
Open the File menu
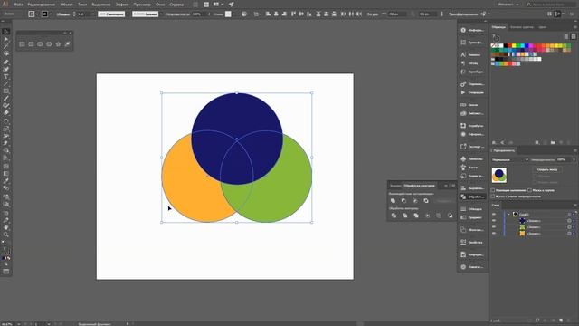pyautogui.click(x=18, y=5)
